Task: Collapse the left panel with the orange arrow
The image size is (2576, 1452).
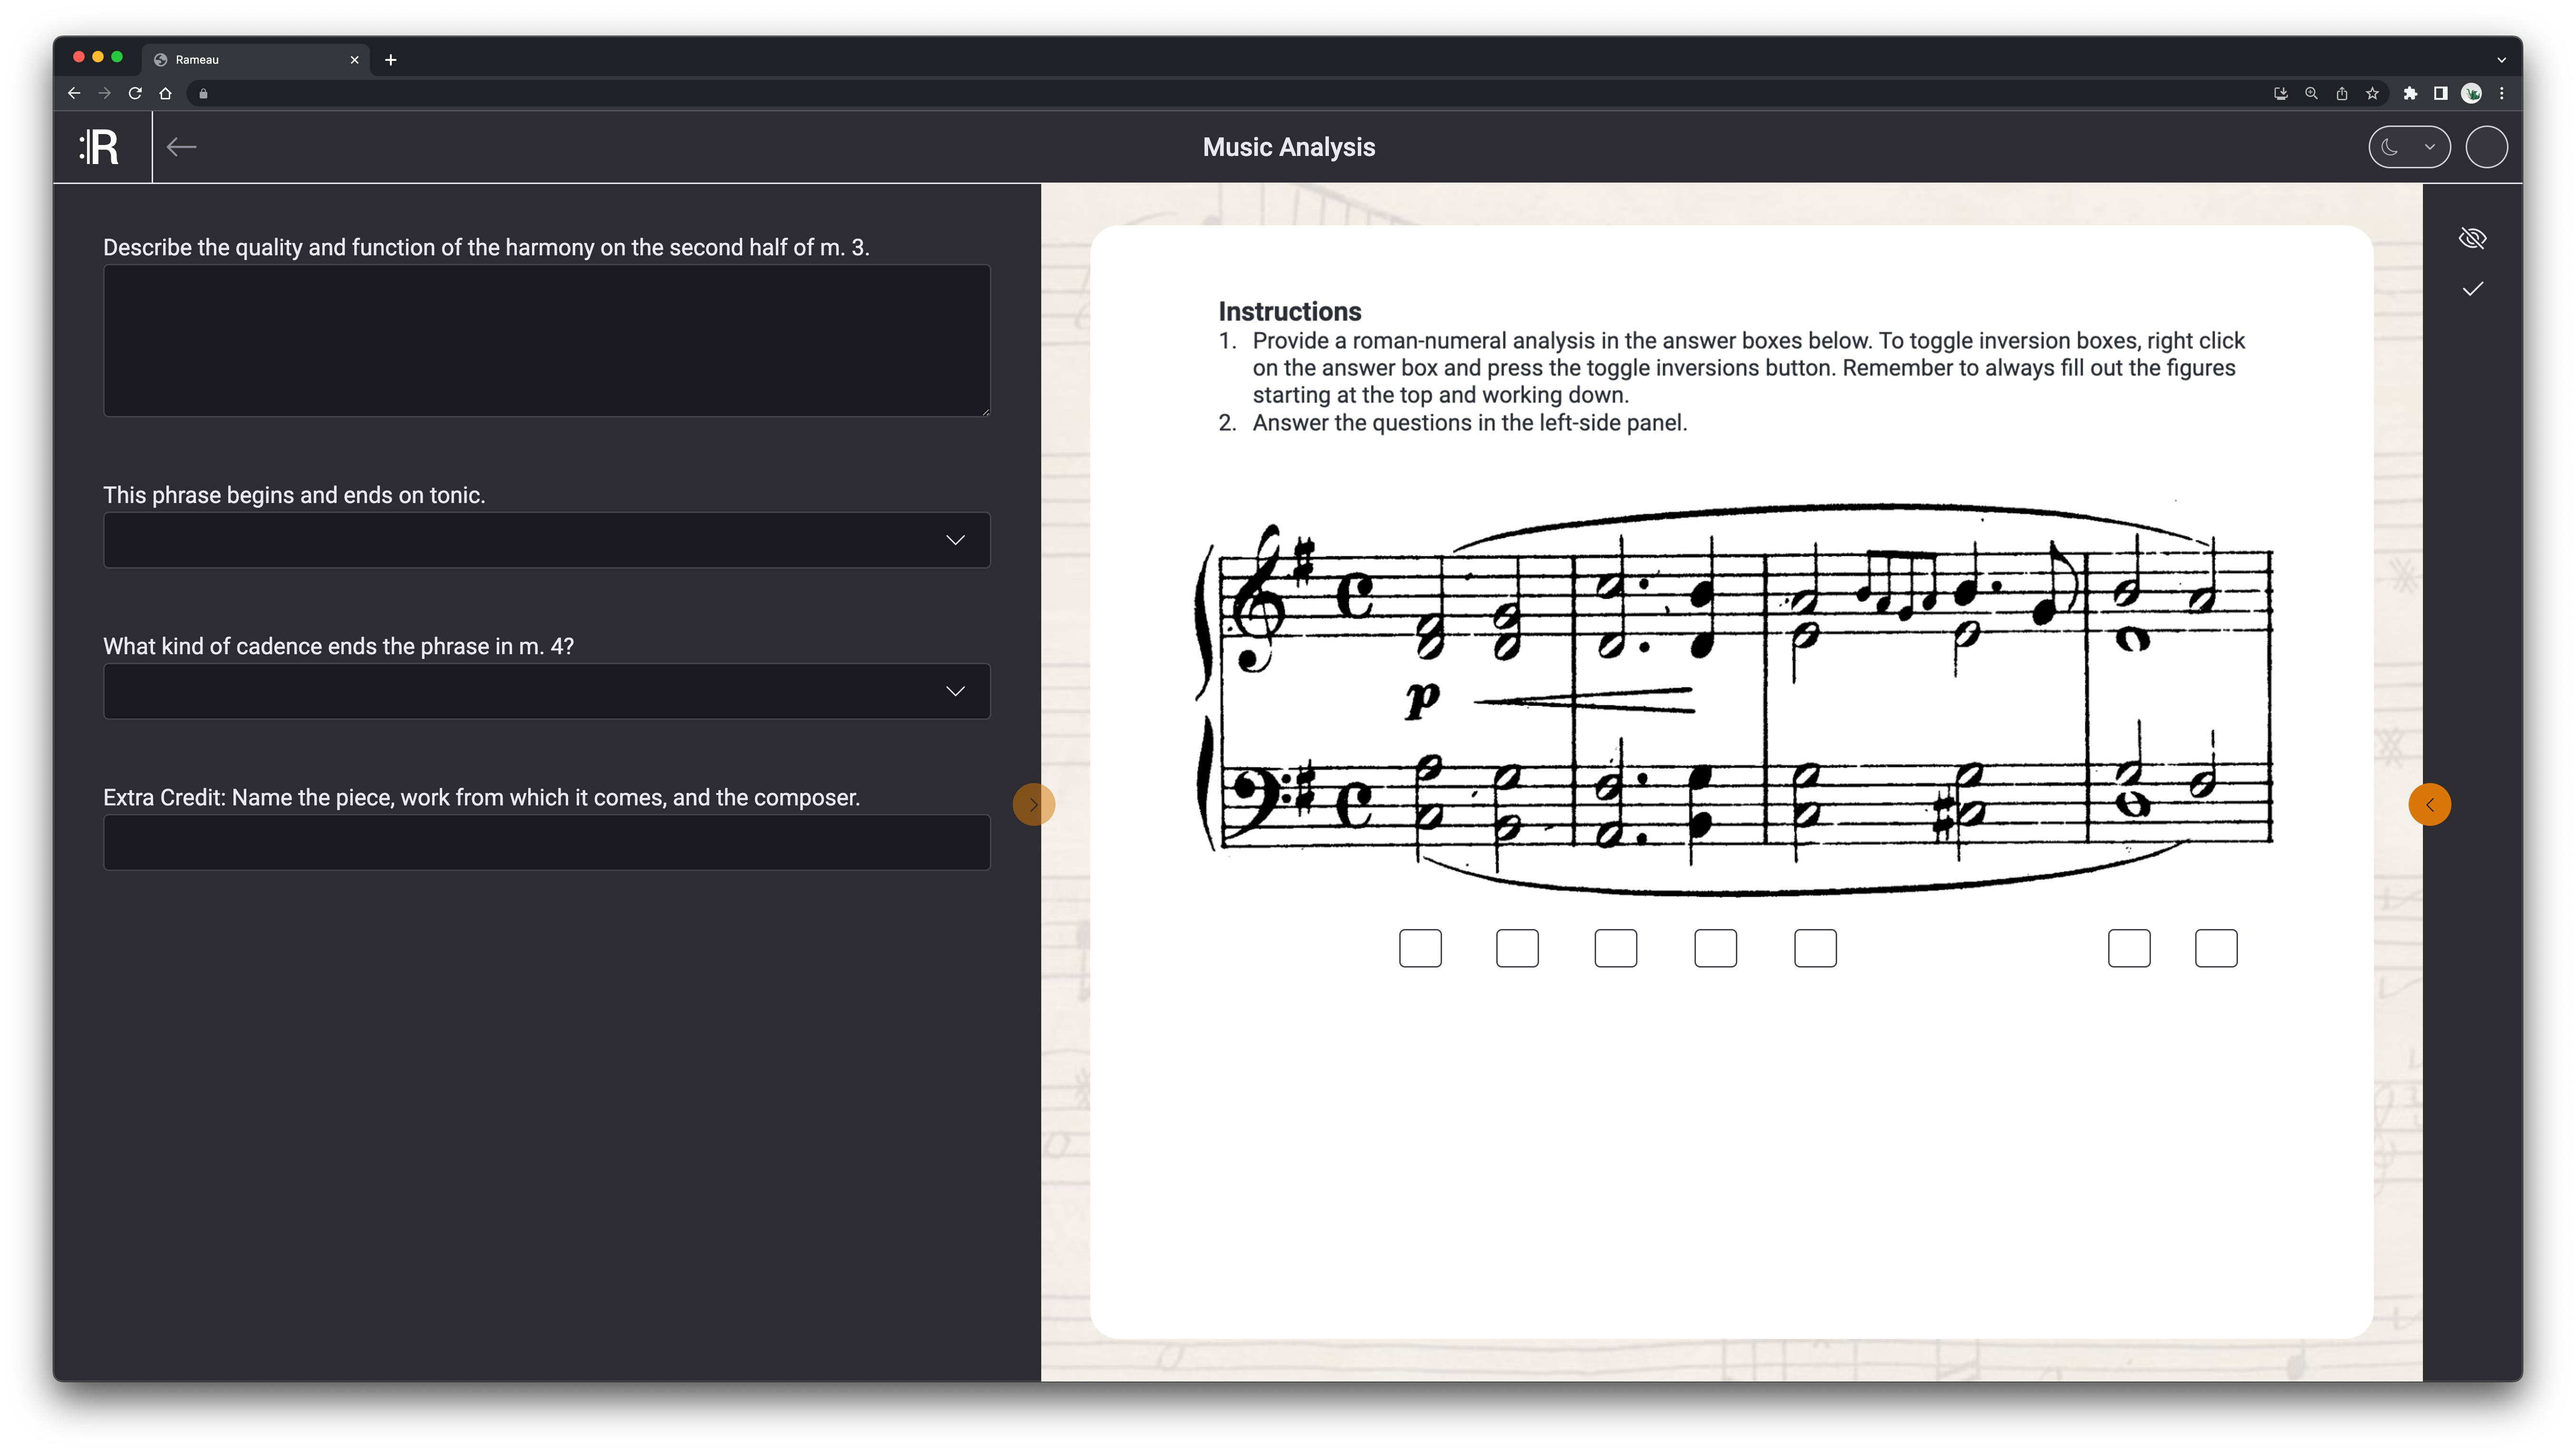Action: (x=1033, y=805)
